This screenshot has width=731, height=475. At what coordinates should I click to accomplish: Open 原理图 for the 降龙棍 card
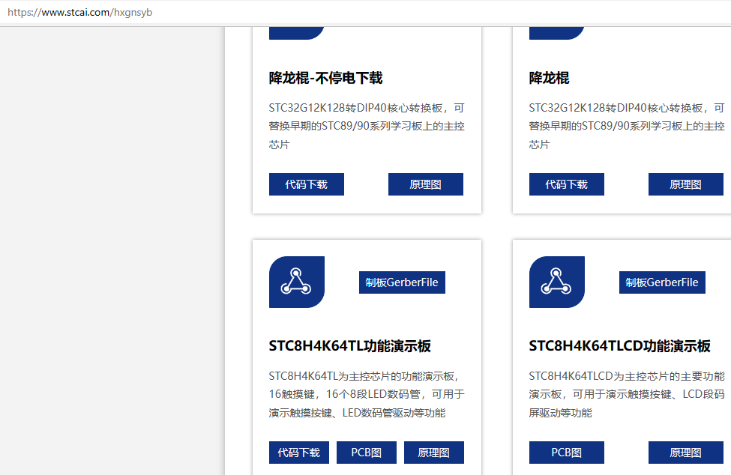686,184
